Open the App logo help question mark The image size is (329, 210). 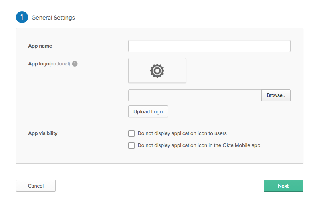click(x=75, y=64)
